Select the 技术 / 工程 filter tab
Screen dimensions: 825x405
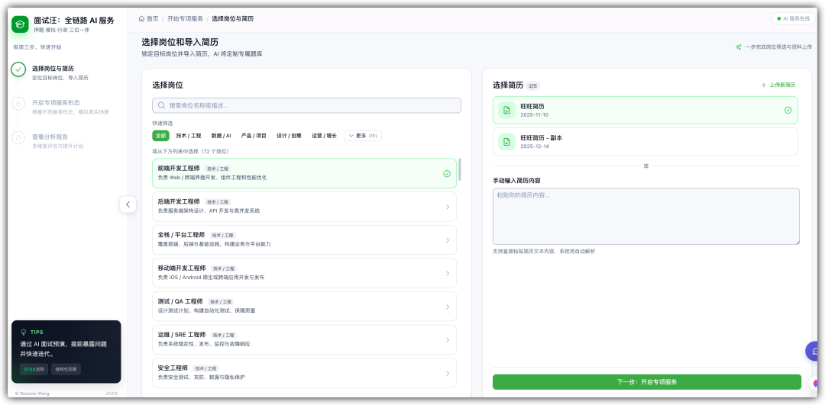(189, 136)
